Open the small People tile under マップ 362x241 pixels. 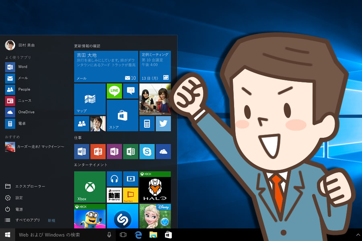pos(82,124)
